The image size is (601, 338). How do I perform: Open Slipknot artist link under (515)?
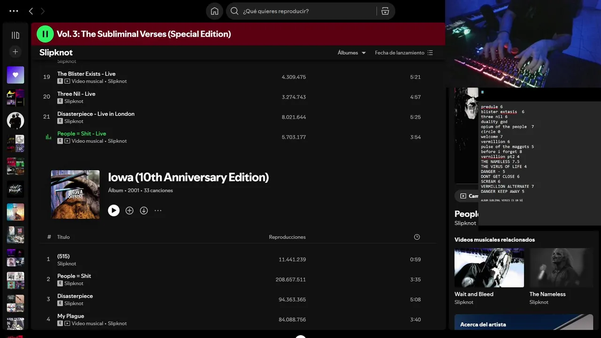pos(67,264)
